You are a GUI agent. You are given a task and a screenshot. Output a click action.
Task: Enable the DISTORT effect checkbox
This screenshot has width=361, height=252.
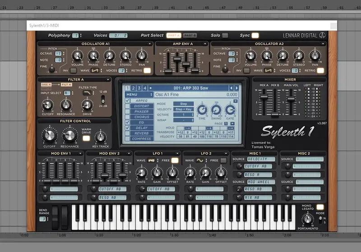128,107
